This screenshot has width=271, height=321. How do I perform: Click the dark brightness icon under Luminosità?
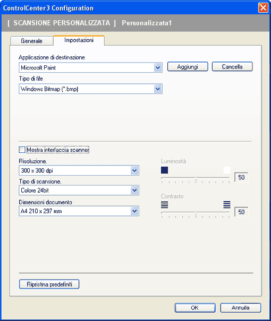point(164,170)
